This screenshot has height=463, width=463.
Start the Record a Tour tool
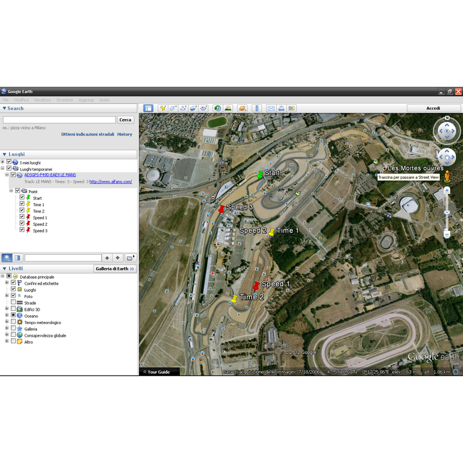click(204, 108)
